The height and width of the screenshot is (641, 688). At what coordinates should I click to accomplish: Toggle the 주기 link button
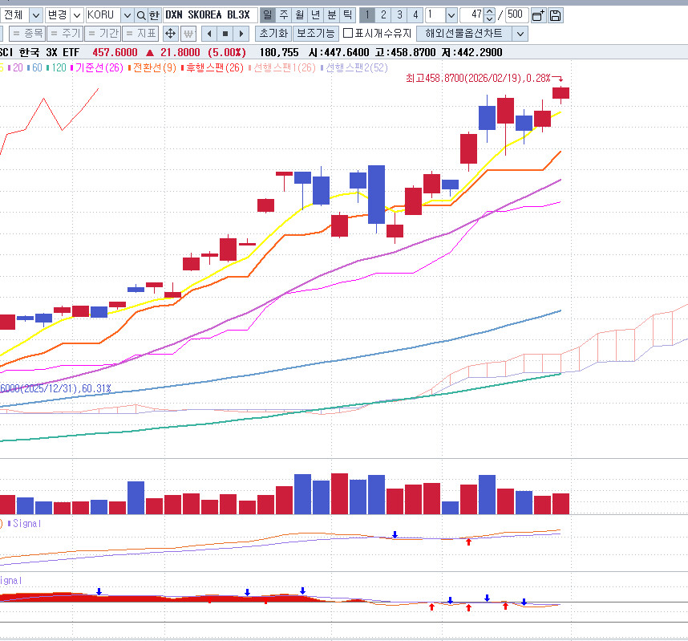coord(65,34)
